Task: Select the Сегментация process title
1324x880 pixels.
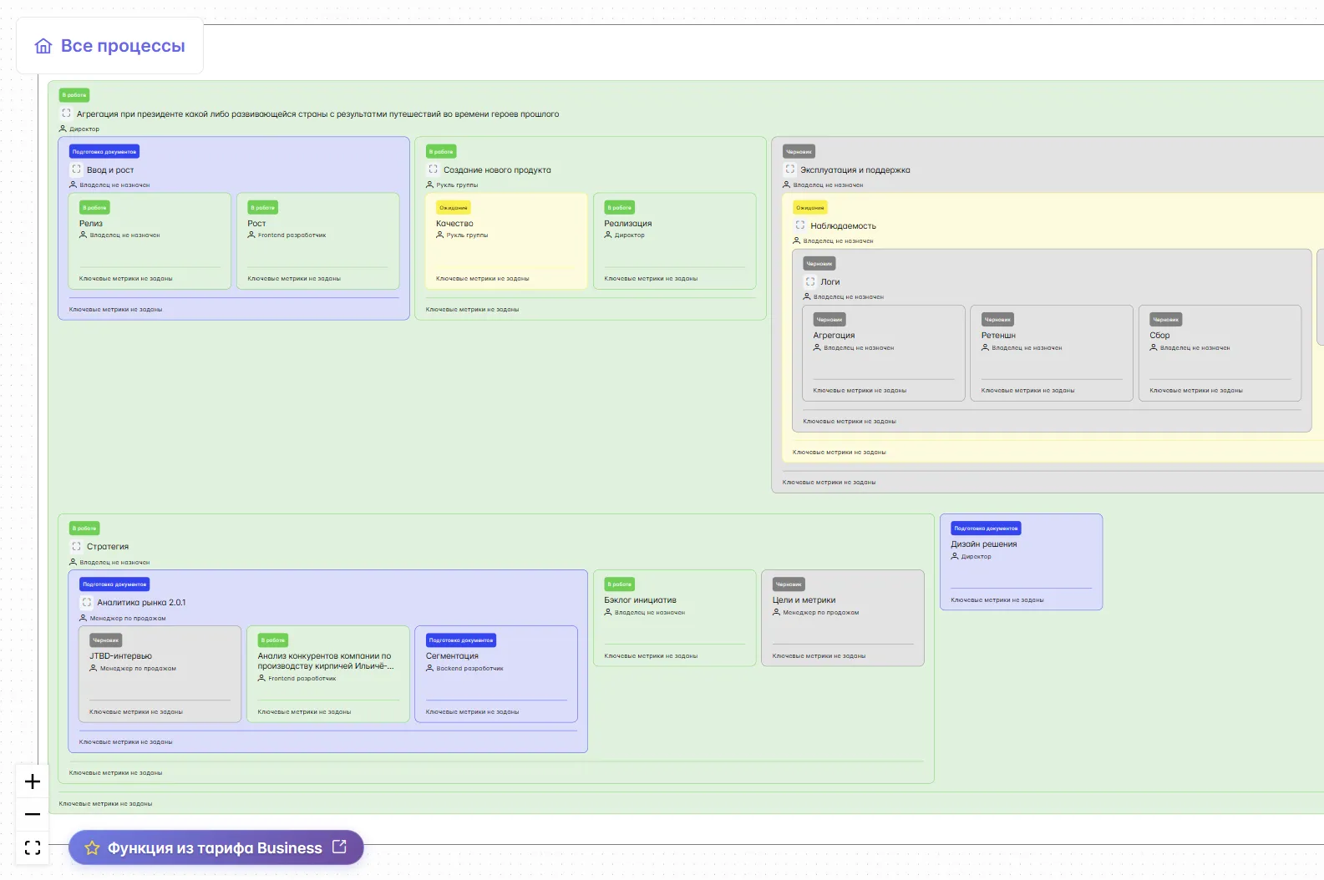Action: pyautogui.click(x=452, y=656)
